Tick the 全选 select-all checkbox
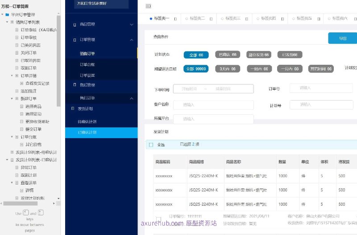Viewport: 357px width, 235px height. pyautogui.click(x=151, y=145)
